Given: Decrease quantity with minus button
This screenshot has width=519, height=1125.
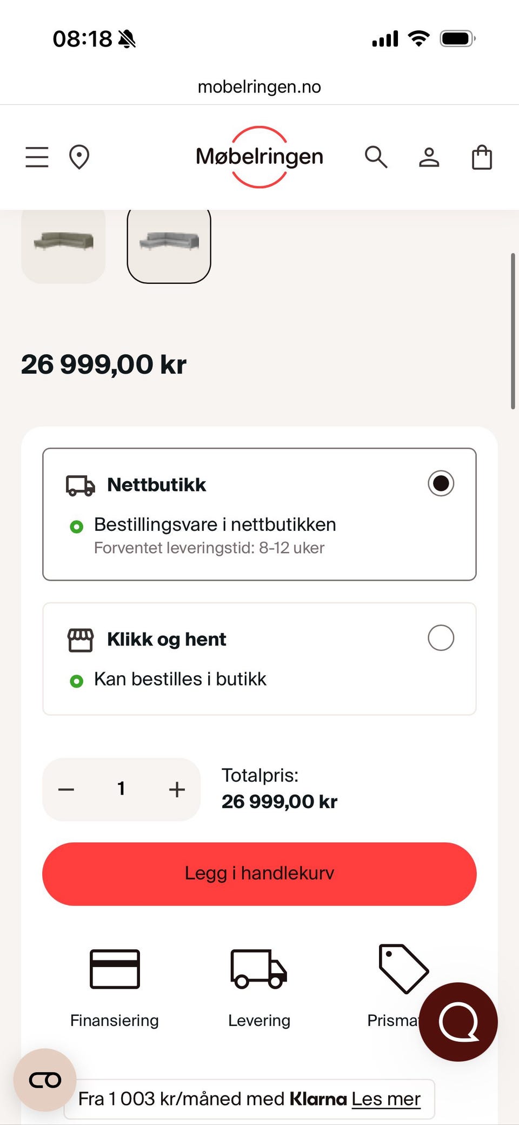Looking at the screenshot, I should 66,789.
